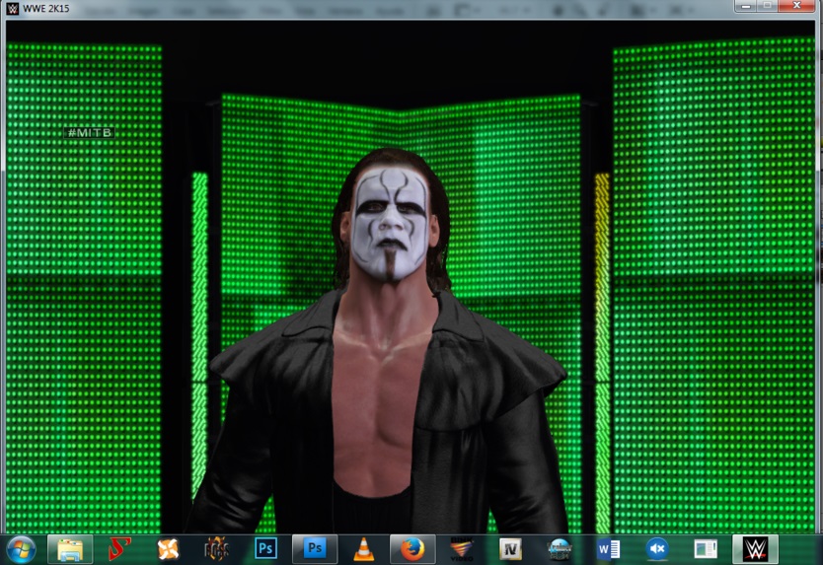Click the orange-black striped taskbar icon
Screen dimensions: 823x565
click(462, 549)
